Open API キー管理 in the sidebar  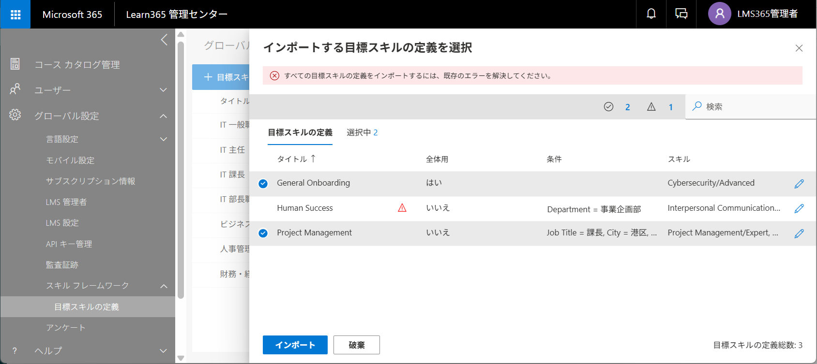[69, 244]
